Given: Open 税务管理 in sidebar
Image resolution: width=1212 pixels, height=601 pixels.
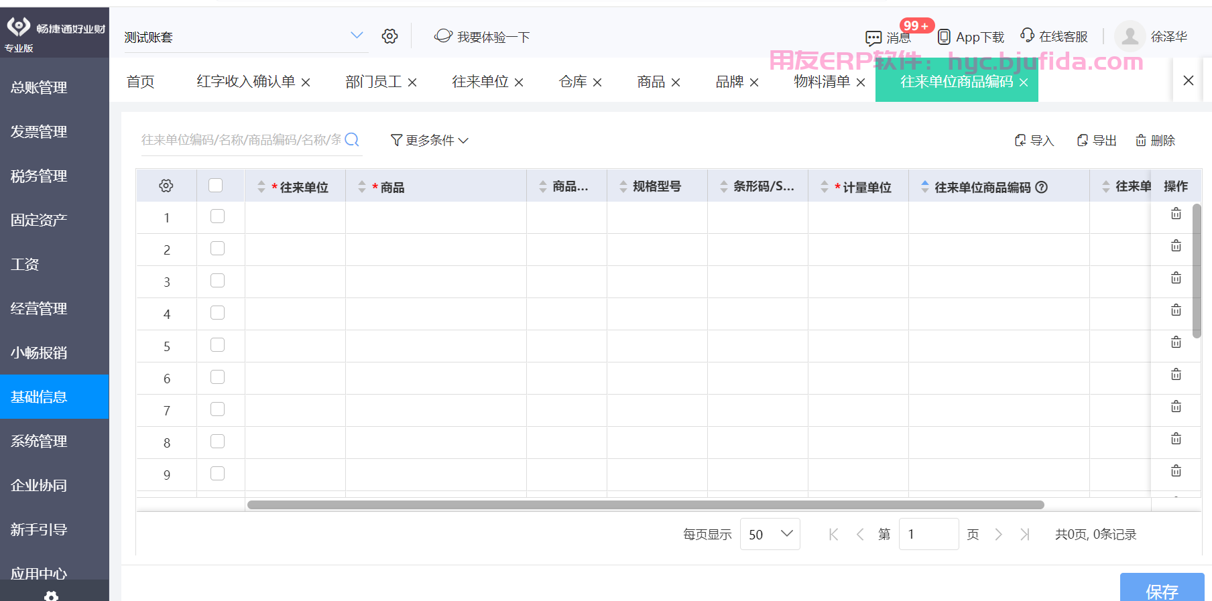Looking at the screenshot, I should [x=54, y=176].
